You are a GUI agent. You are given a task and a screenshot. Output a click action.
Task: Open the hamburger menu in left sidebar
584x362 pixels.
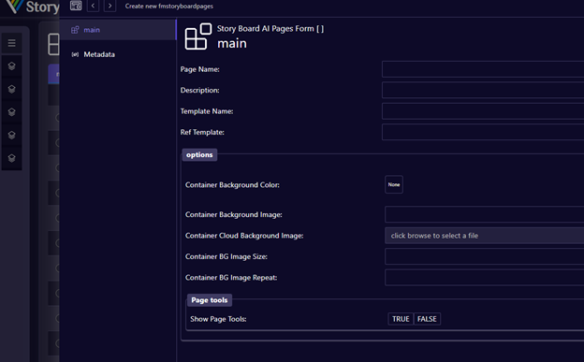pyautogui.click(x=11, y=43)
